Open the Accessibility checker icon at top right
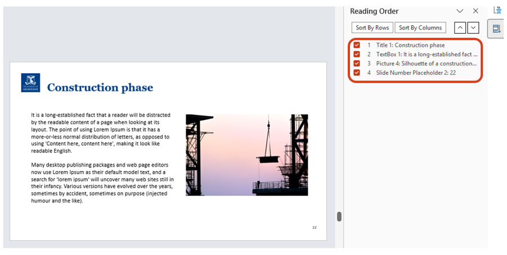Screen dimensions: 507x255 (x=497, y=10)
